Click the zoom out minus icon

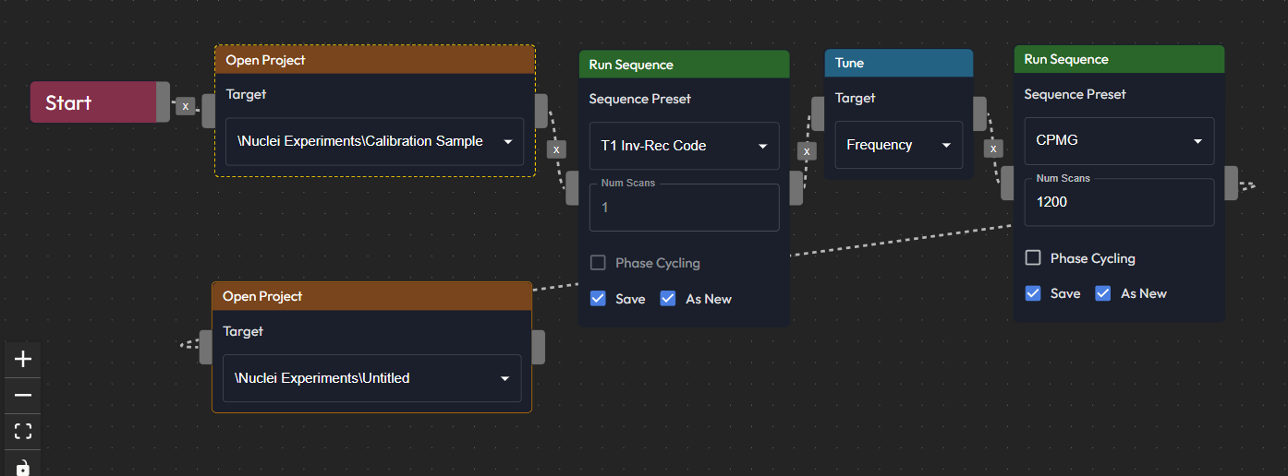tap(23, 395)
